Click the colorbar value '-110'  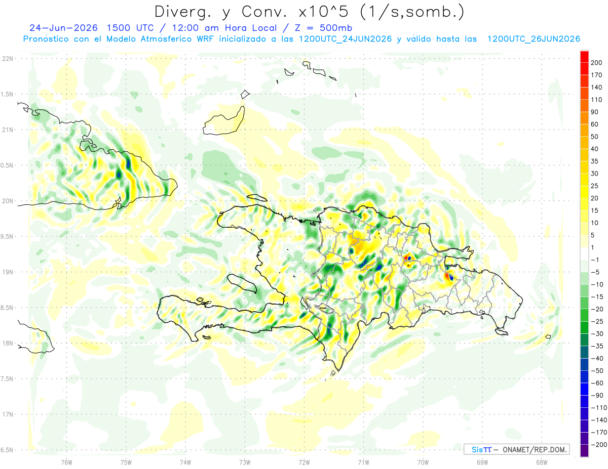coord(599,408)
